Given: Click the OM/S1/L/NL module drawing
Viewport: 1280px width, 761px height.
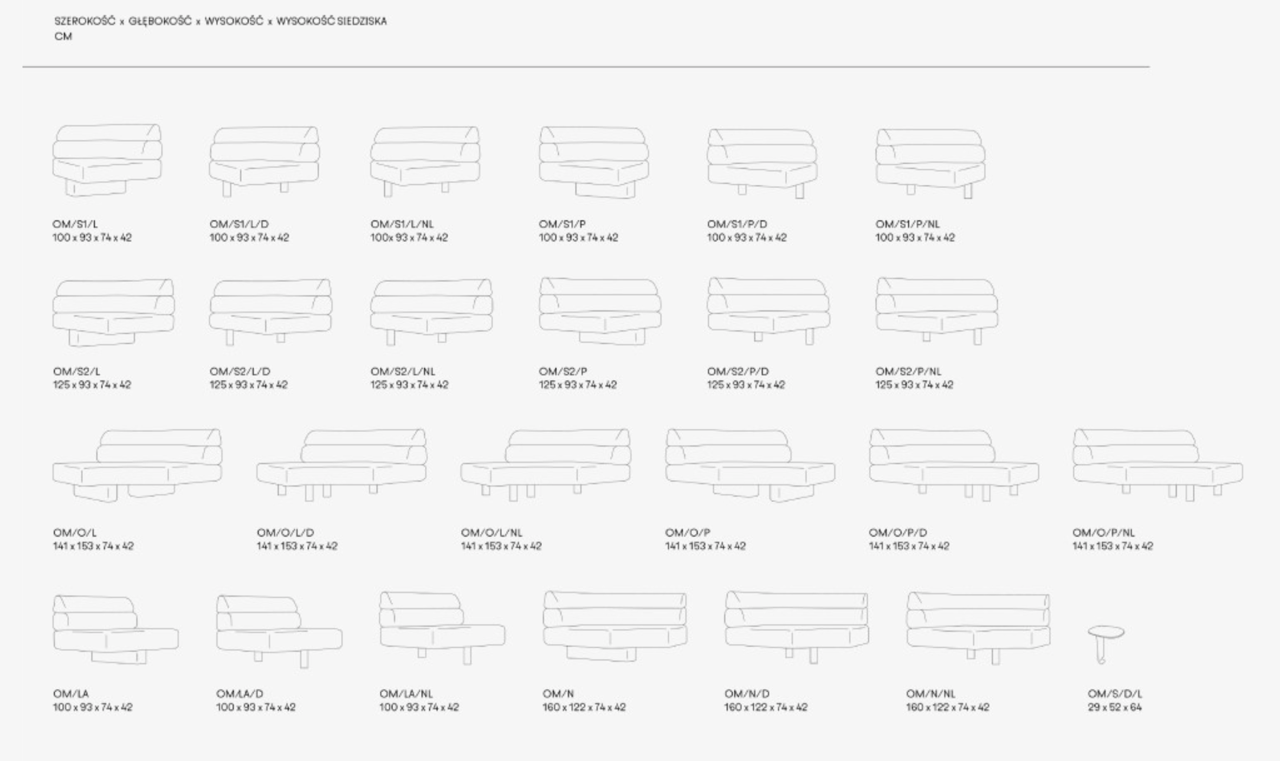Looking at the screenshot, I should click(425, 161).
